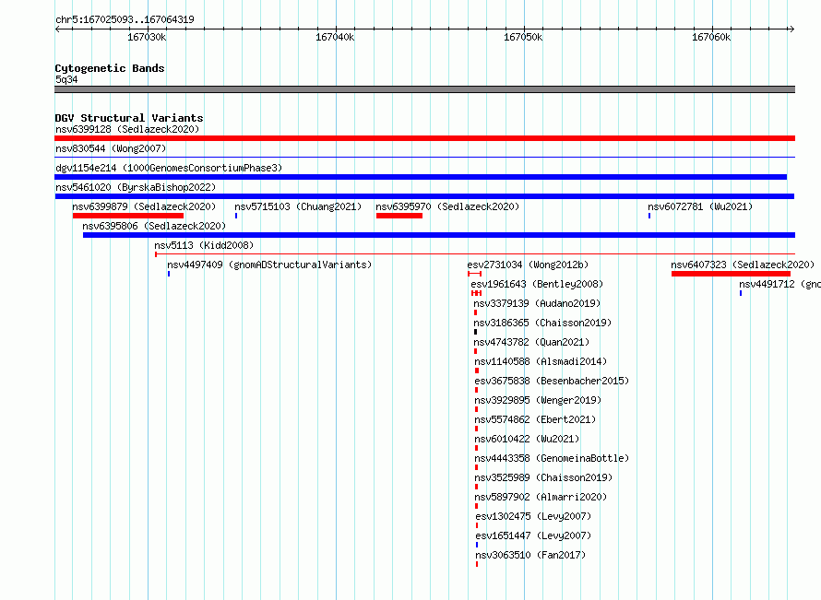The width and height of the screenshot is (821, 600).
Task: Click the nsv4497409 (gnomADStructuralVariants) label
Action: click(x=269, y=265)
